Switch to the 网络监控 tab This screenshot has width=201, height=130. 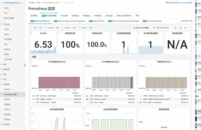pyautogui.click(x=87, y=16)
